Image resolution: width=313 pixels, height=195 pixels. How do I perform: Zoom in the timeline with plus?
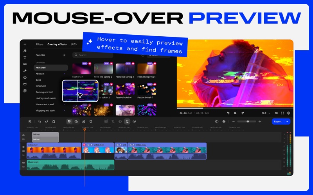tap(260, 121)
